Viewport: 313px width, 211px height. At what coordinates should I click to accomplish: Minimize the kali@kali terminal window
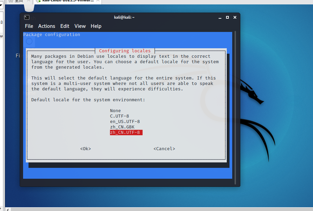point(220,18)
